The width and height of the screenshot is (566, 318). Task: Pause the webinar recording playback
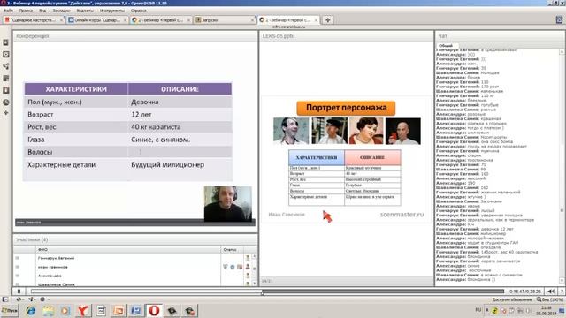pyautogui.click(x=19, y=291)
